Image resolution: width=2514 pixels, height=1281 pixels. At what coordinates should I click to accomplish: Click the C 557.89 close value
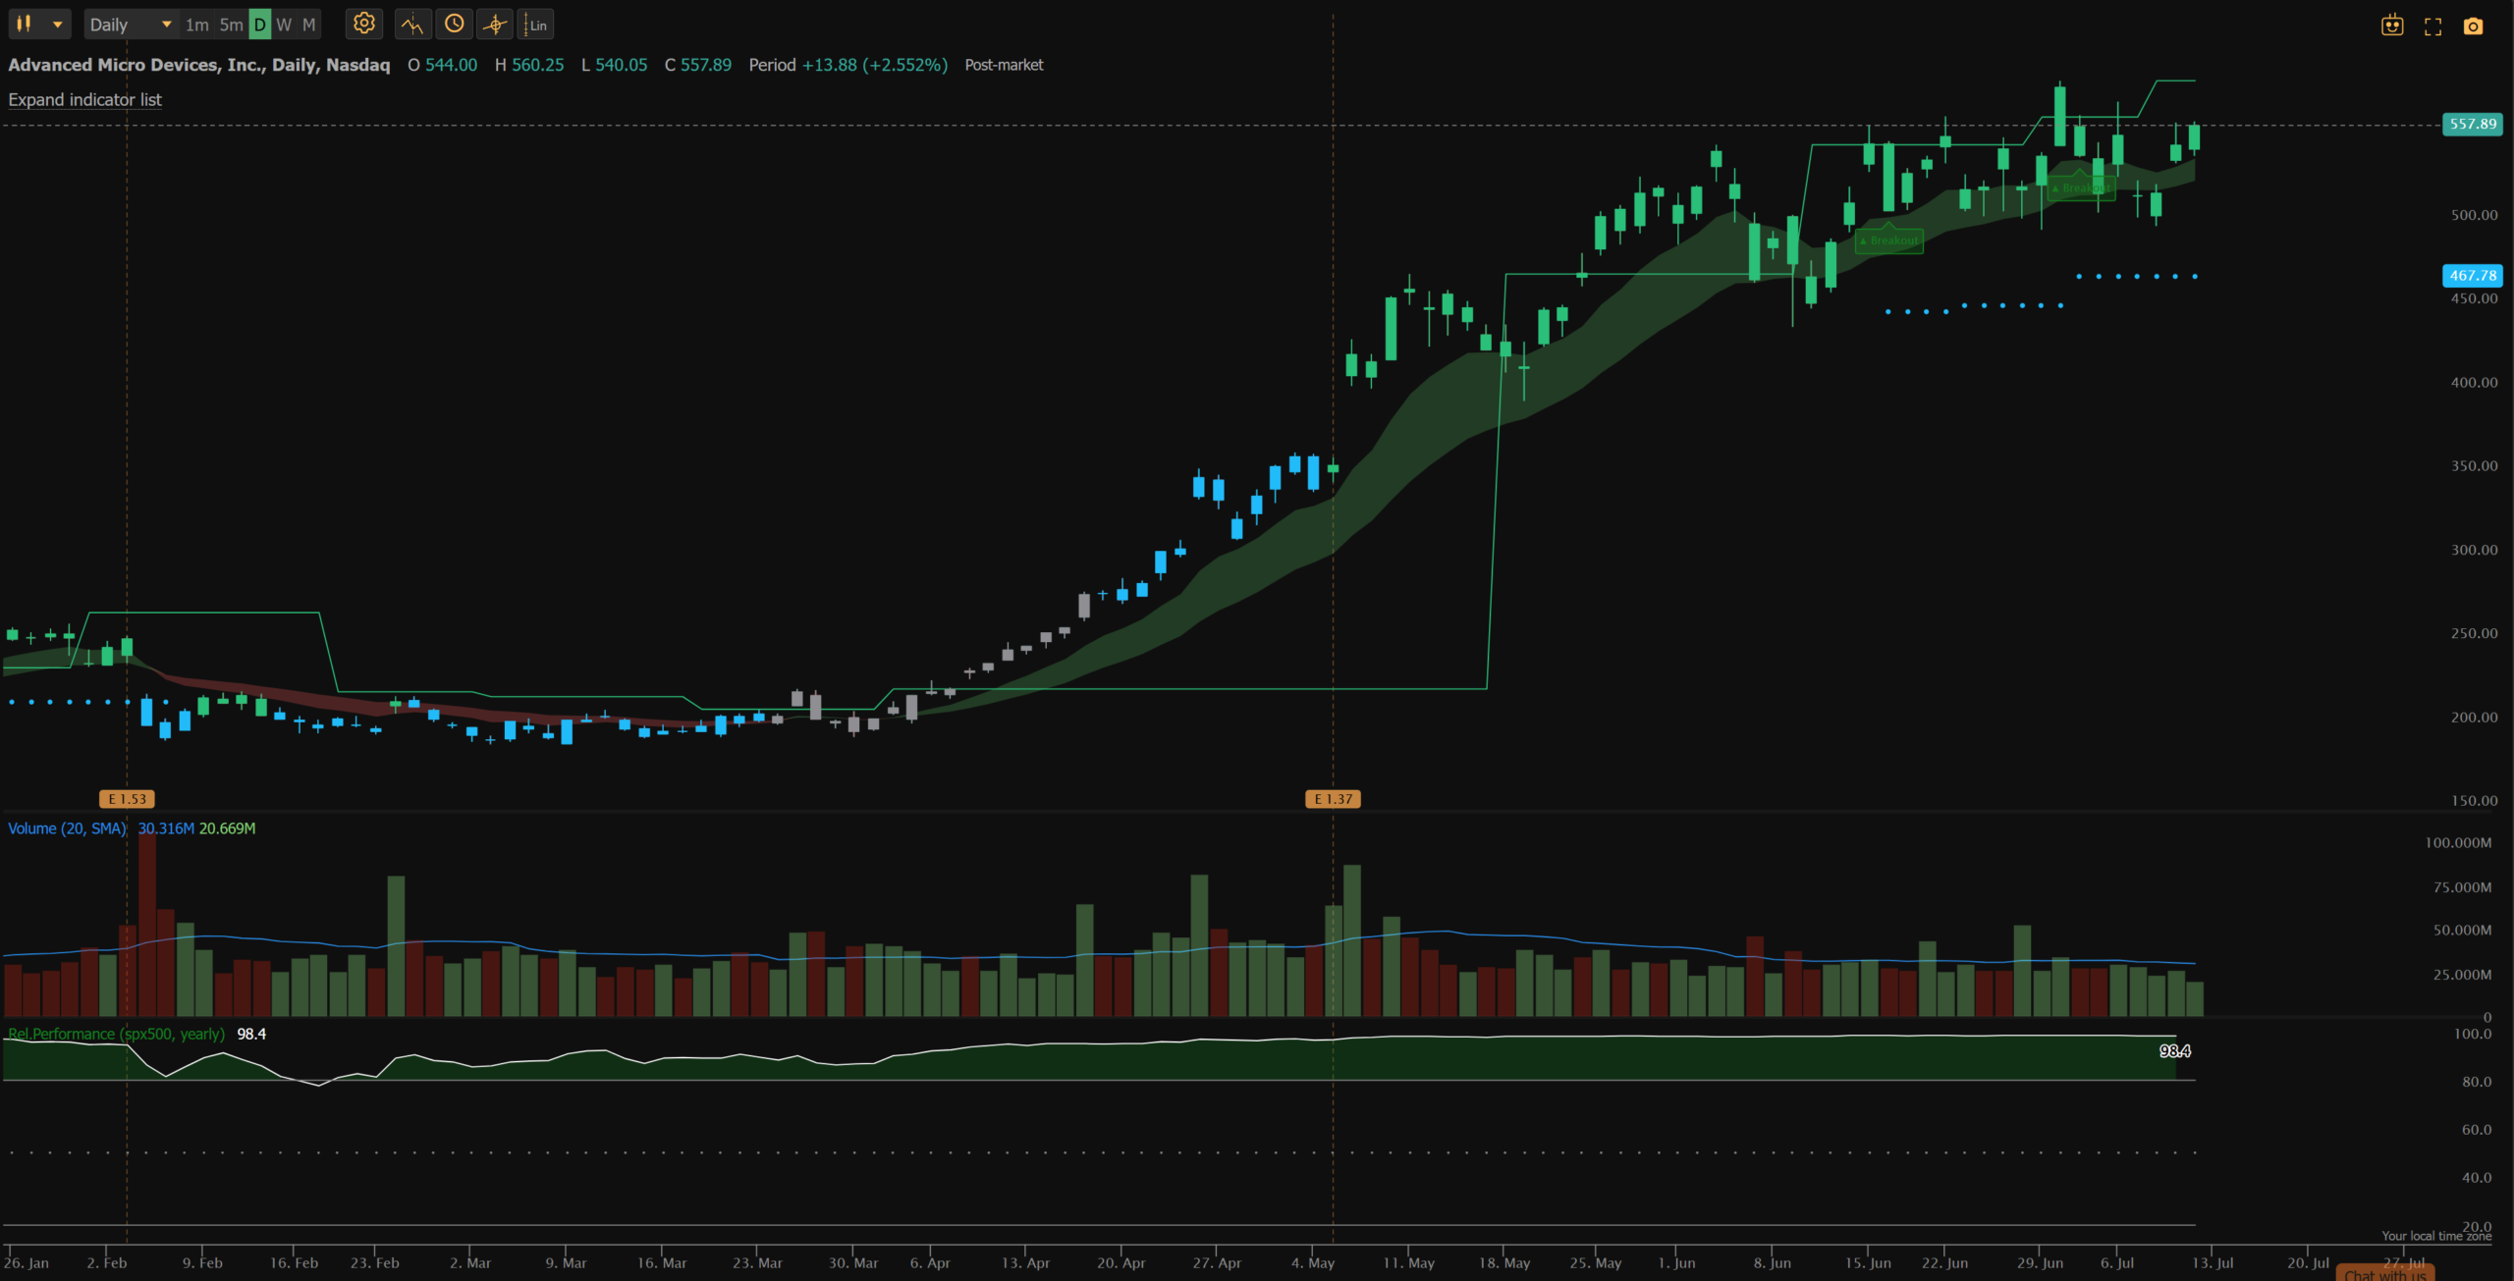697,65
